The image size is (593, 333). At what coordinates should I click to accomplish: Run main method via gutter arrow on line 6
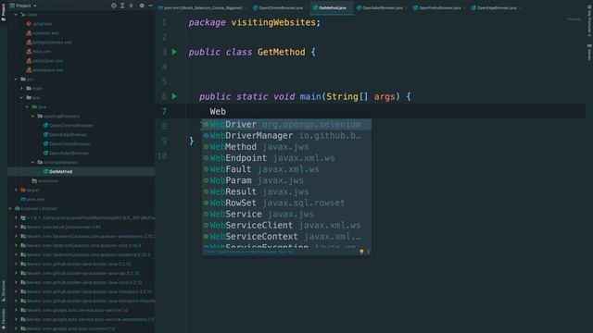tap(174, 96)
